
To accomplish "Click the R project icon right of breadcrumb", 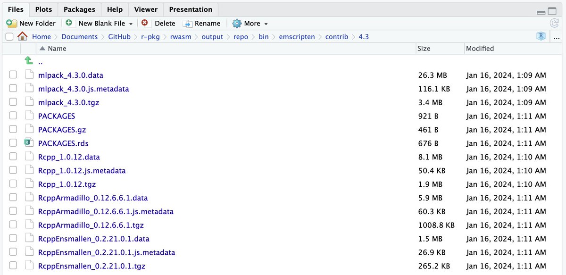I will 541,36.
